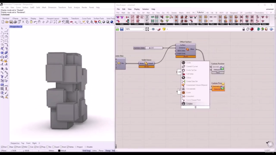This screenshot has width=276, height=155.
Task: Click the red car icon in Rhino toolbar
Action: [72, 22]
